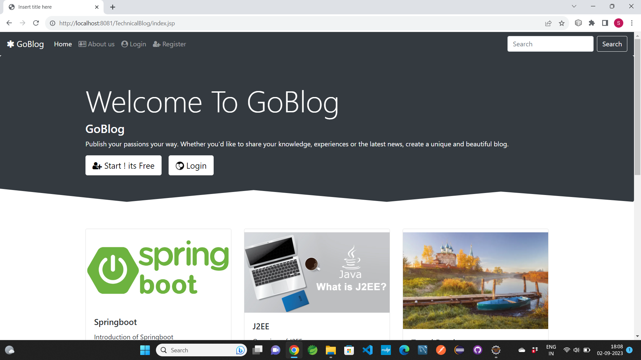Click the share page icon
The image size is (641, 360).
pos(548,23)
